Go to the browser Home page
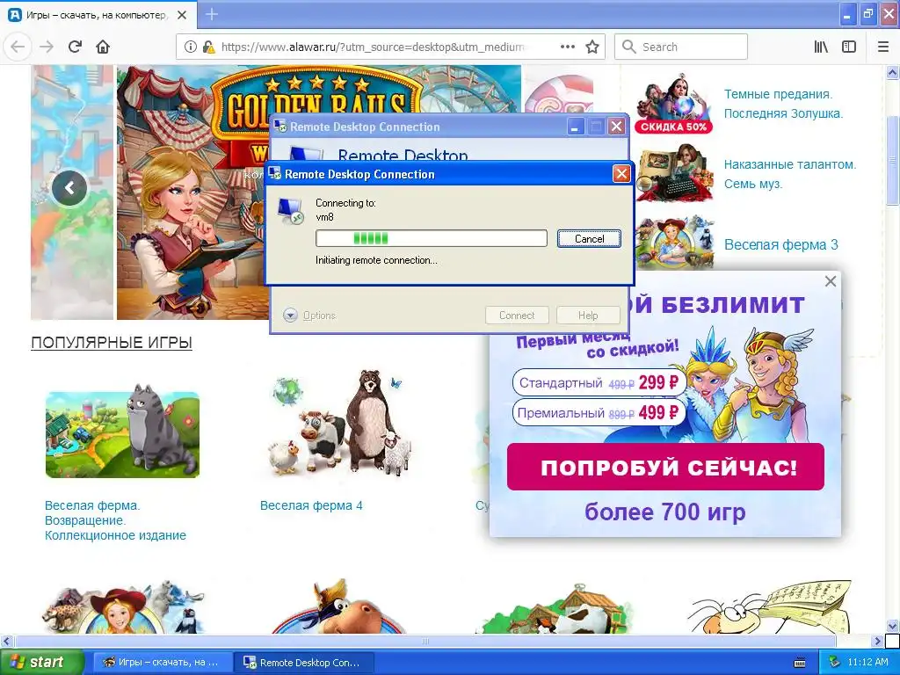Image resolution: width=900 pixels, height=675 pixels. tap(103, 47)
